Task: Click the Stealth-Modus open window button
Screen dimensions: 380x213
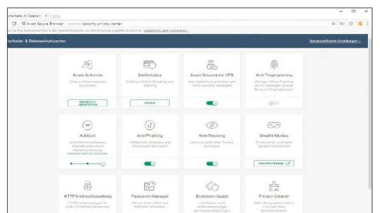Action: tap(274, 163)
